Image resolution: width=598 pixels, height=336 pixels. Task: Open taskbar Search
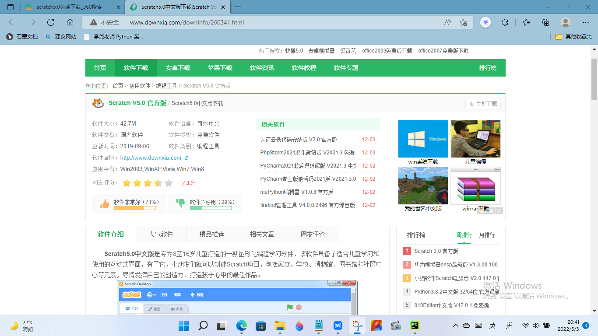coord(203,325)
